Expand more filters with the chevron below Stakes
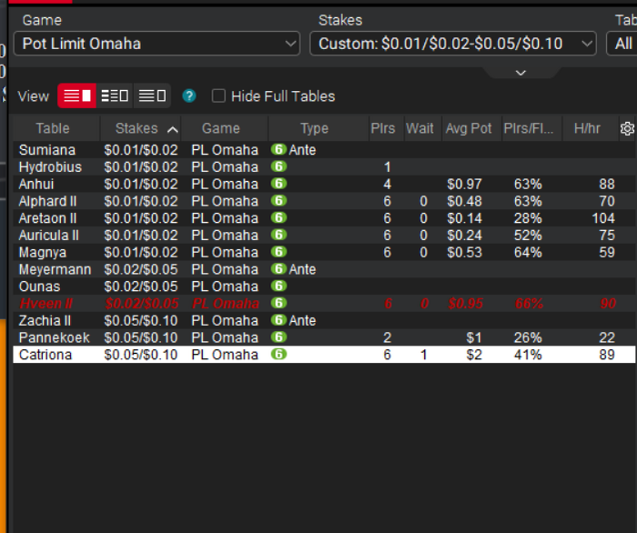The height and width of the screenshot is (533, 637). pyautogui.click(x=521, y=73)
